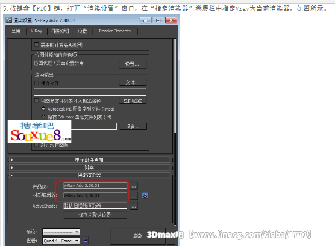Open the Render Elements tab
This screenshot has width=335, height=246.
(x=114, y=31)
